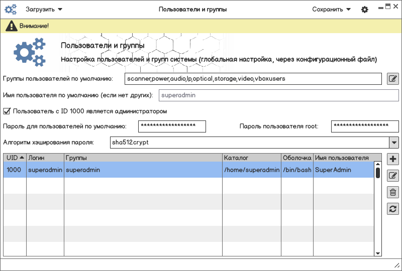Expand the Сохранить dropdown menu
Screen dimensions: 402x271
tap(331, 10)
